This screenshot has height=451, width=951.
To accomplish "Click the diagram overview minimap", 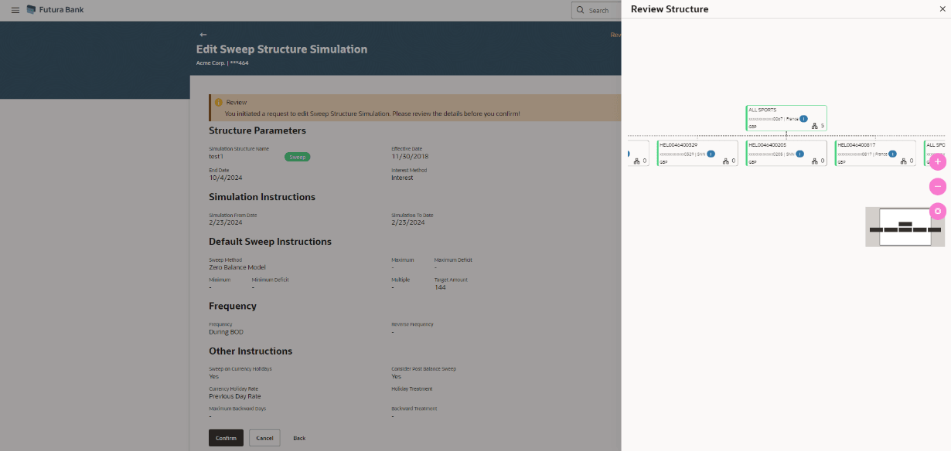I will 905,227.
